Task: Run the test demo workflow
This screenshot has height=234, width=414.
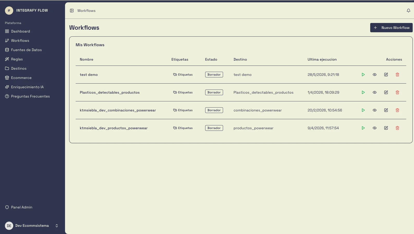Action: click(363, 75)
